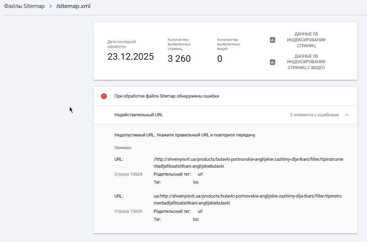Click the Sitemap processing errors header message
This screenshot has width=367, height=242.
tap(167, 96)
